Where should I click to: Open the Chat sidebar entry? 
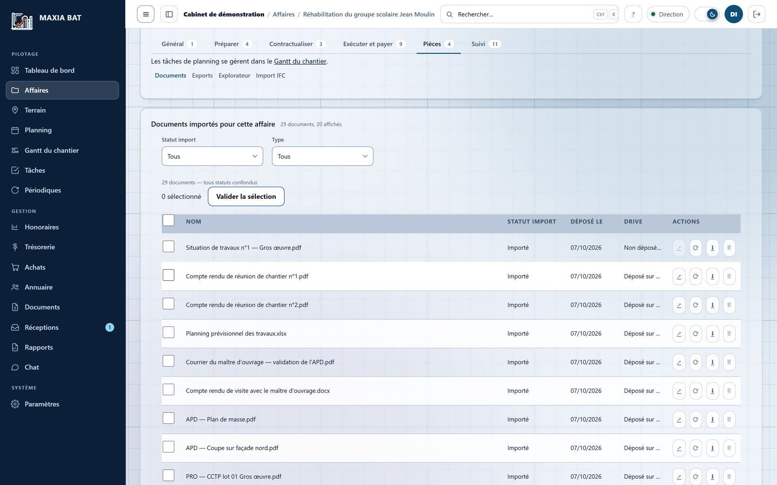(x=62, y=367)
